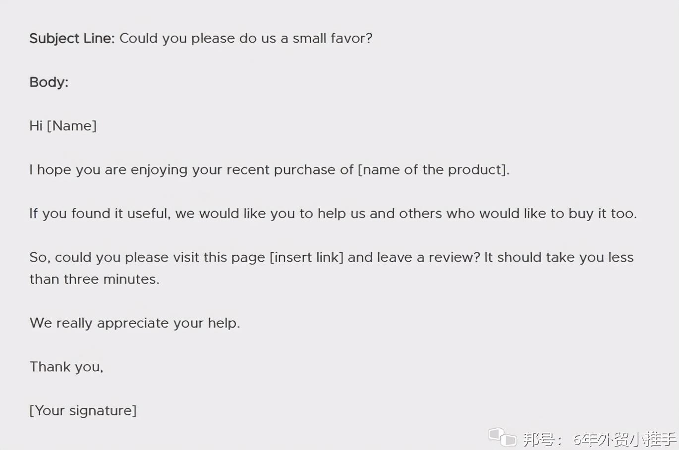
Task: Click the bold "Body:" label
Action: (x=49, y=82)
